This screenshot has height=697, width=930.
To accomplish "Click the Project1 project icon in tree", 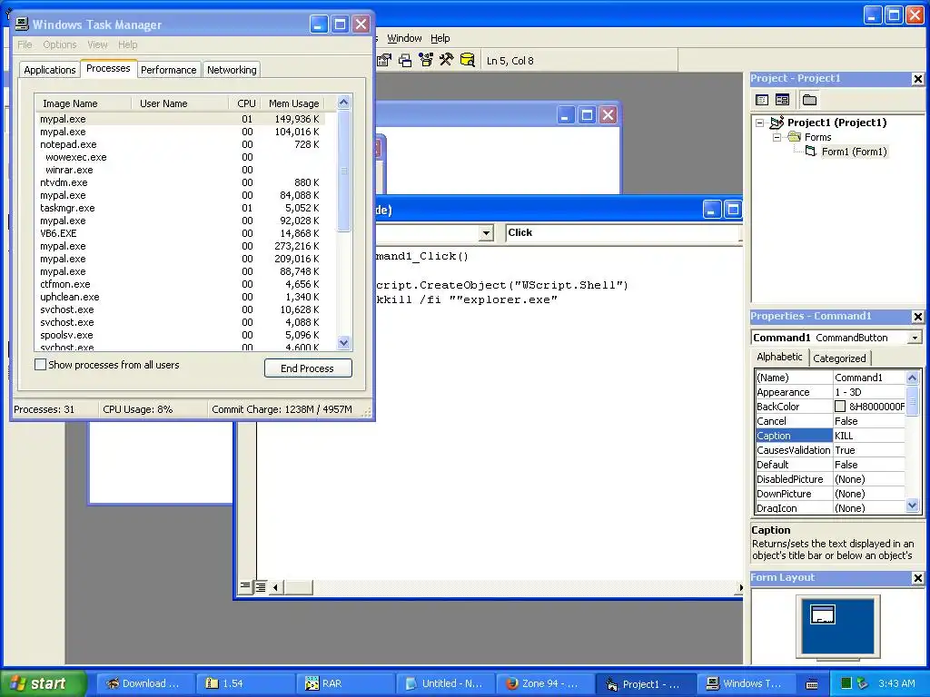I will [777, 123].
